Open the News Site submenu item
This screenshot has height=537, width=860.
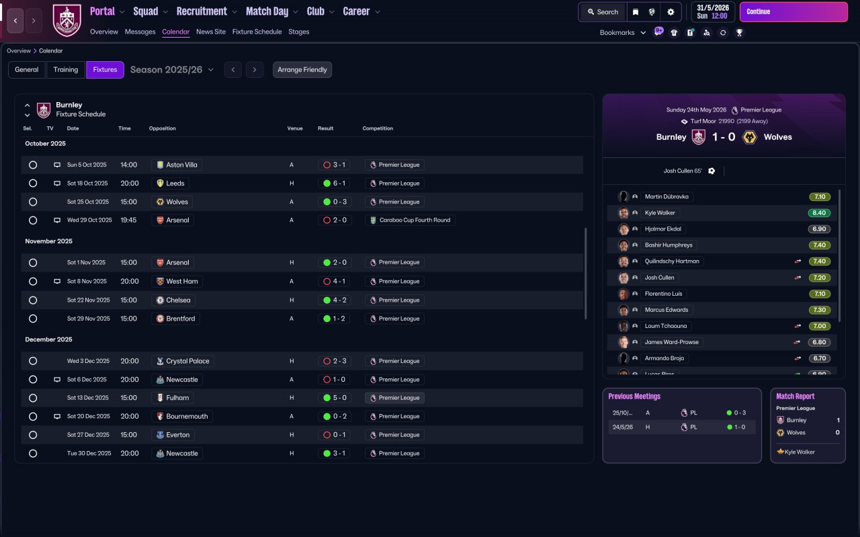[211, 32]
